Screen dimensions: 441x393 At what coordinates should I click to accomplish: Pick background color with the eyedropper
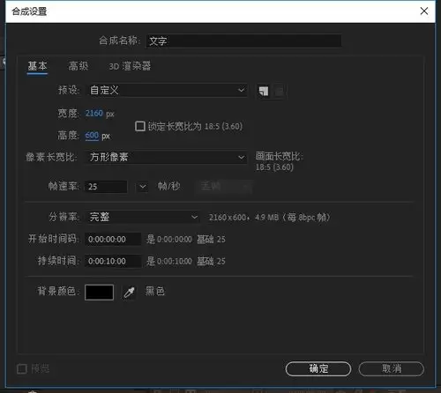[129, 292]
